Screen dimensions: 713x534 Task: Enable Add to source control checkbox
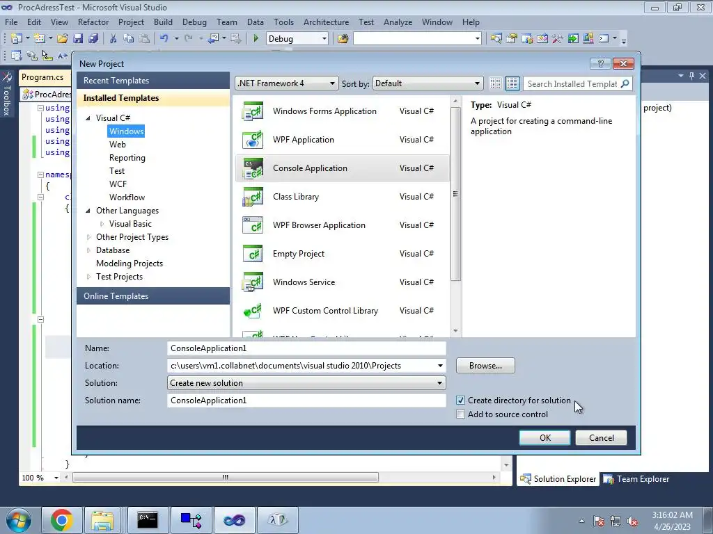[x=460, y=414]
